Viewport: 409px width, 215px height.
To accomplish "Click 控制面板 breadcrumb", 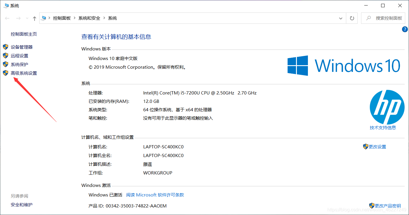I will pyautogui.click(x=62, y=18).
